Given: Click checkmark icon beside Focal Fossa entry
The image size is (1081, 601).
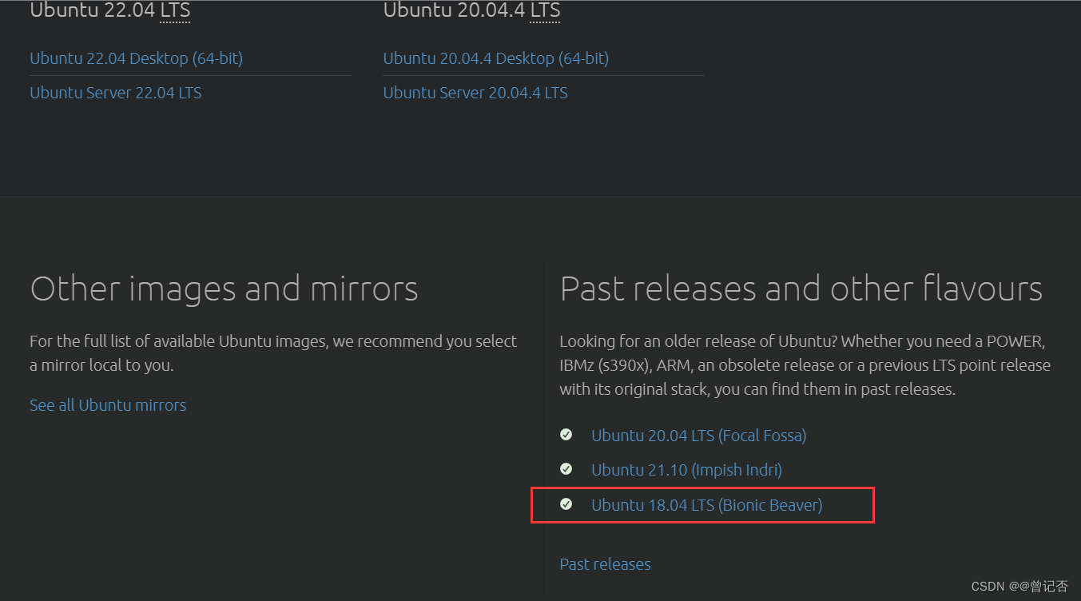Looking at the screenshot, I should click(566, 435).
